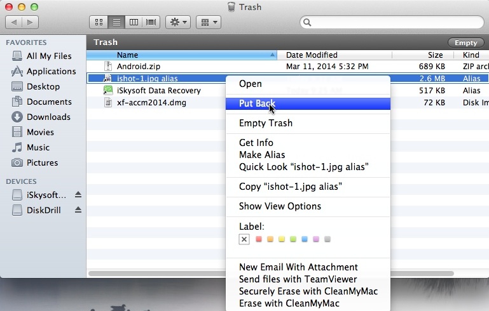
Task: Select list view toggle in toolbar
Action: point(116,22)
